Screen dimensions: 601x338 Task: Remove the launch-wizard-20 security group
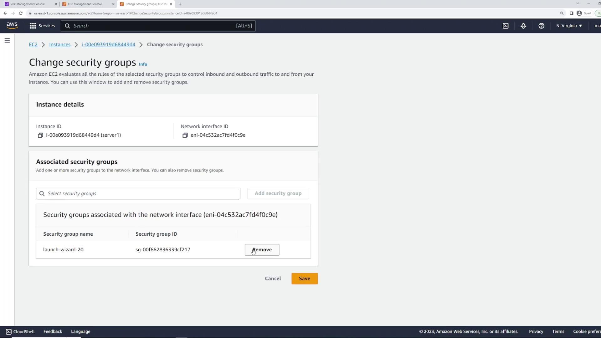[262, 250]
